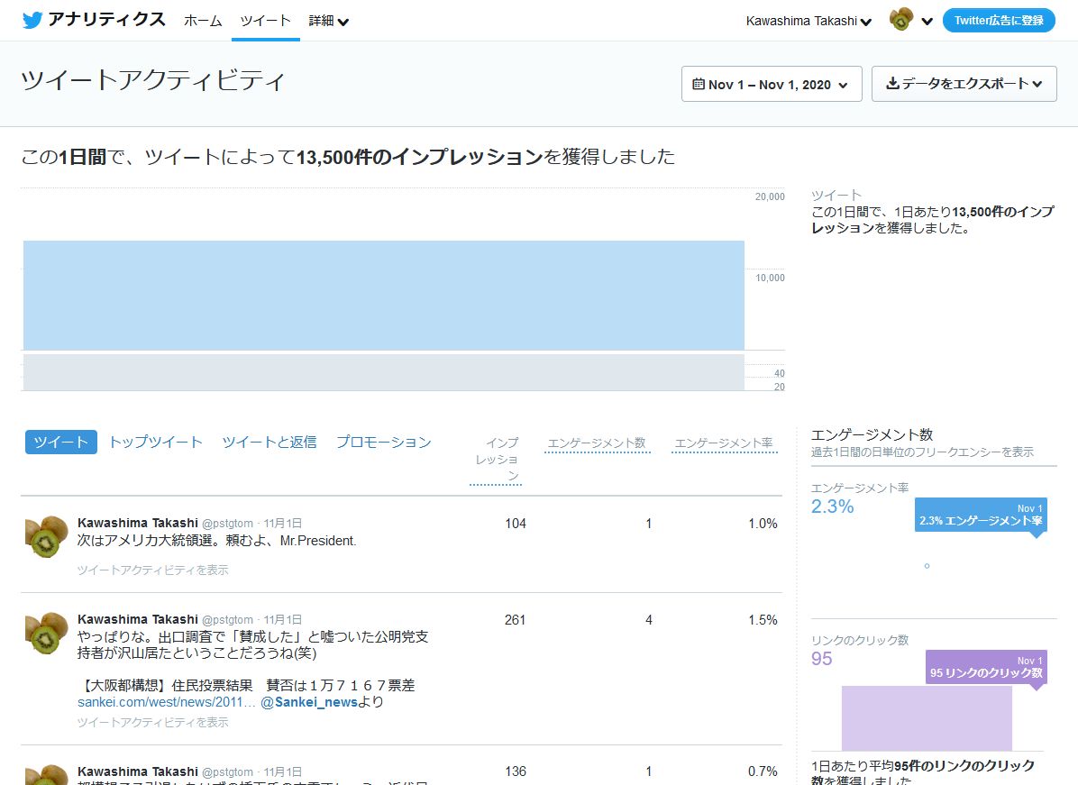Screen dimensions: 1078x785
Task: Click the blue impressions bar in chart
Action: [x=384, y=296]
